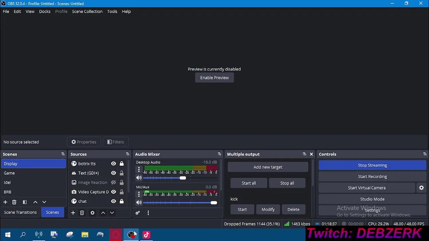Open source properties gear in Sources toolbar
429x241 pixels.
pyautogui.click(x=93, y=213)
